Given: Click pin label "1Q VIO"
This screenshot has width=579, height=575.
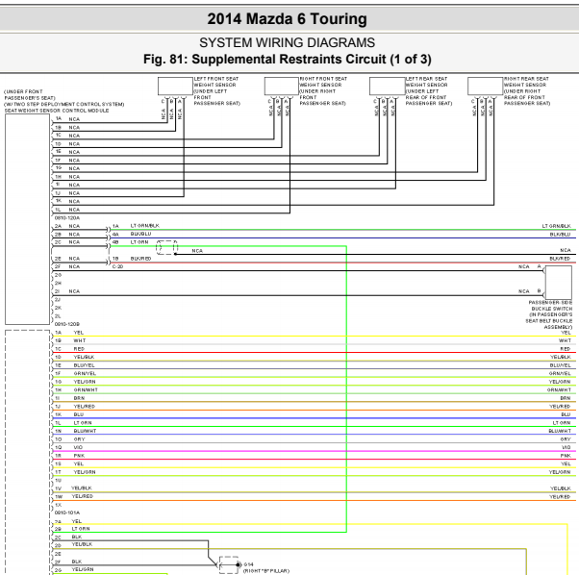Looking at the screenshot, I should coord(68,447).
